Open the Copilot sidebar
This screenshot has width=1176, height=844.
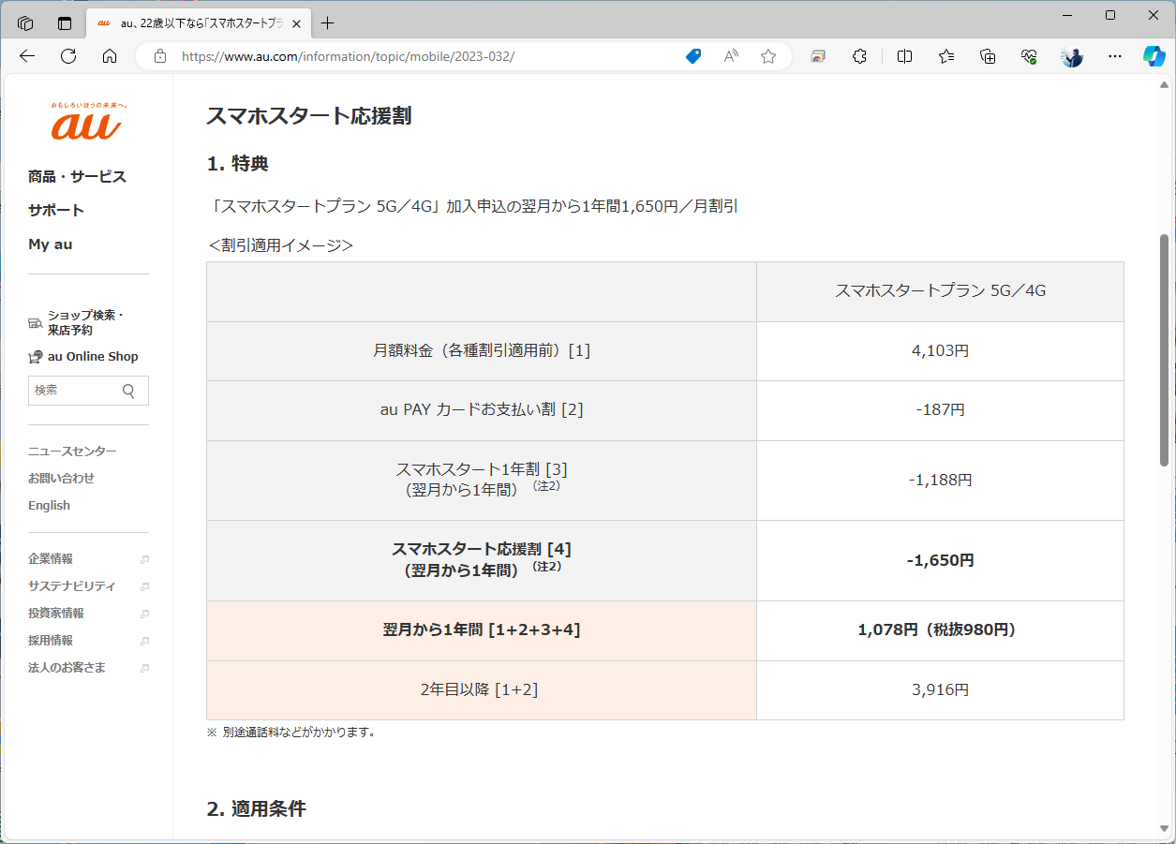tap(1153, 56)
